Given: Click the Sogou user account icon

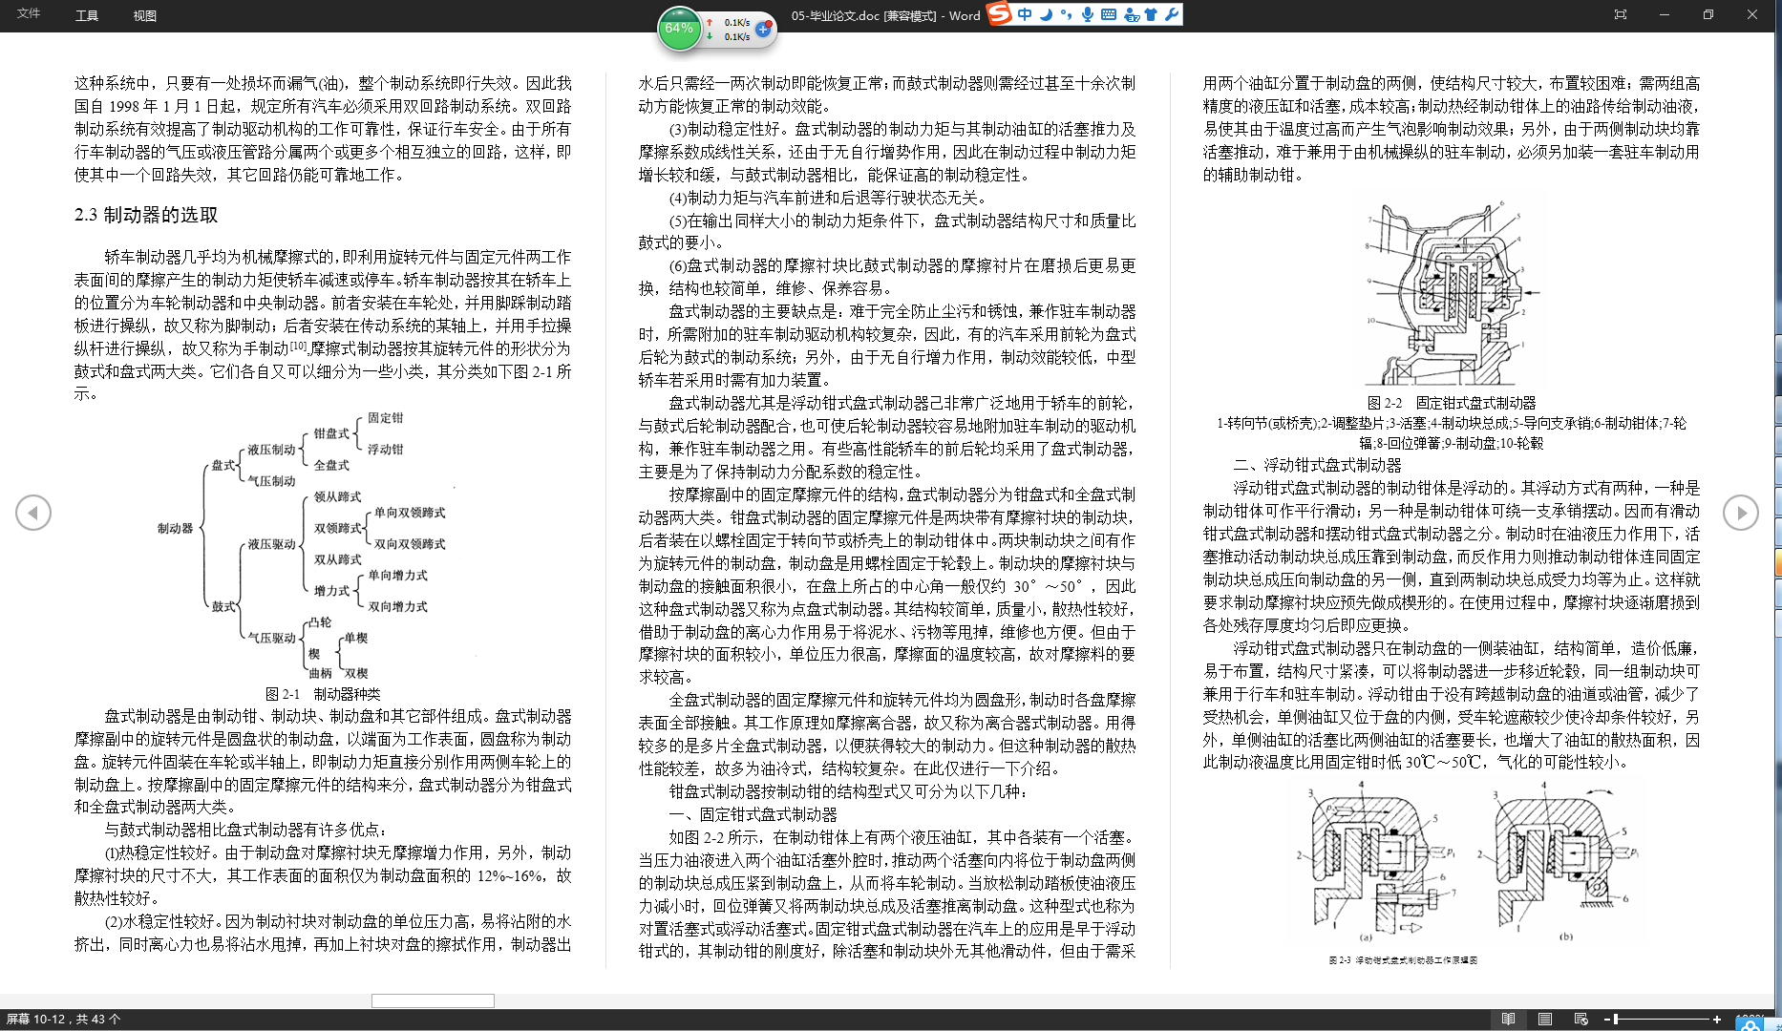Looking at the screenshot, I should pos(1132,14).
